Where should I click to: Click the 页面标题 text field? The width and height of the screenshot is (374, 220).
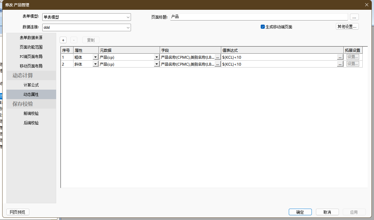[259, 17]
